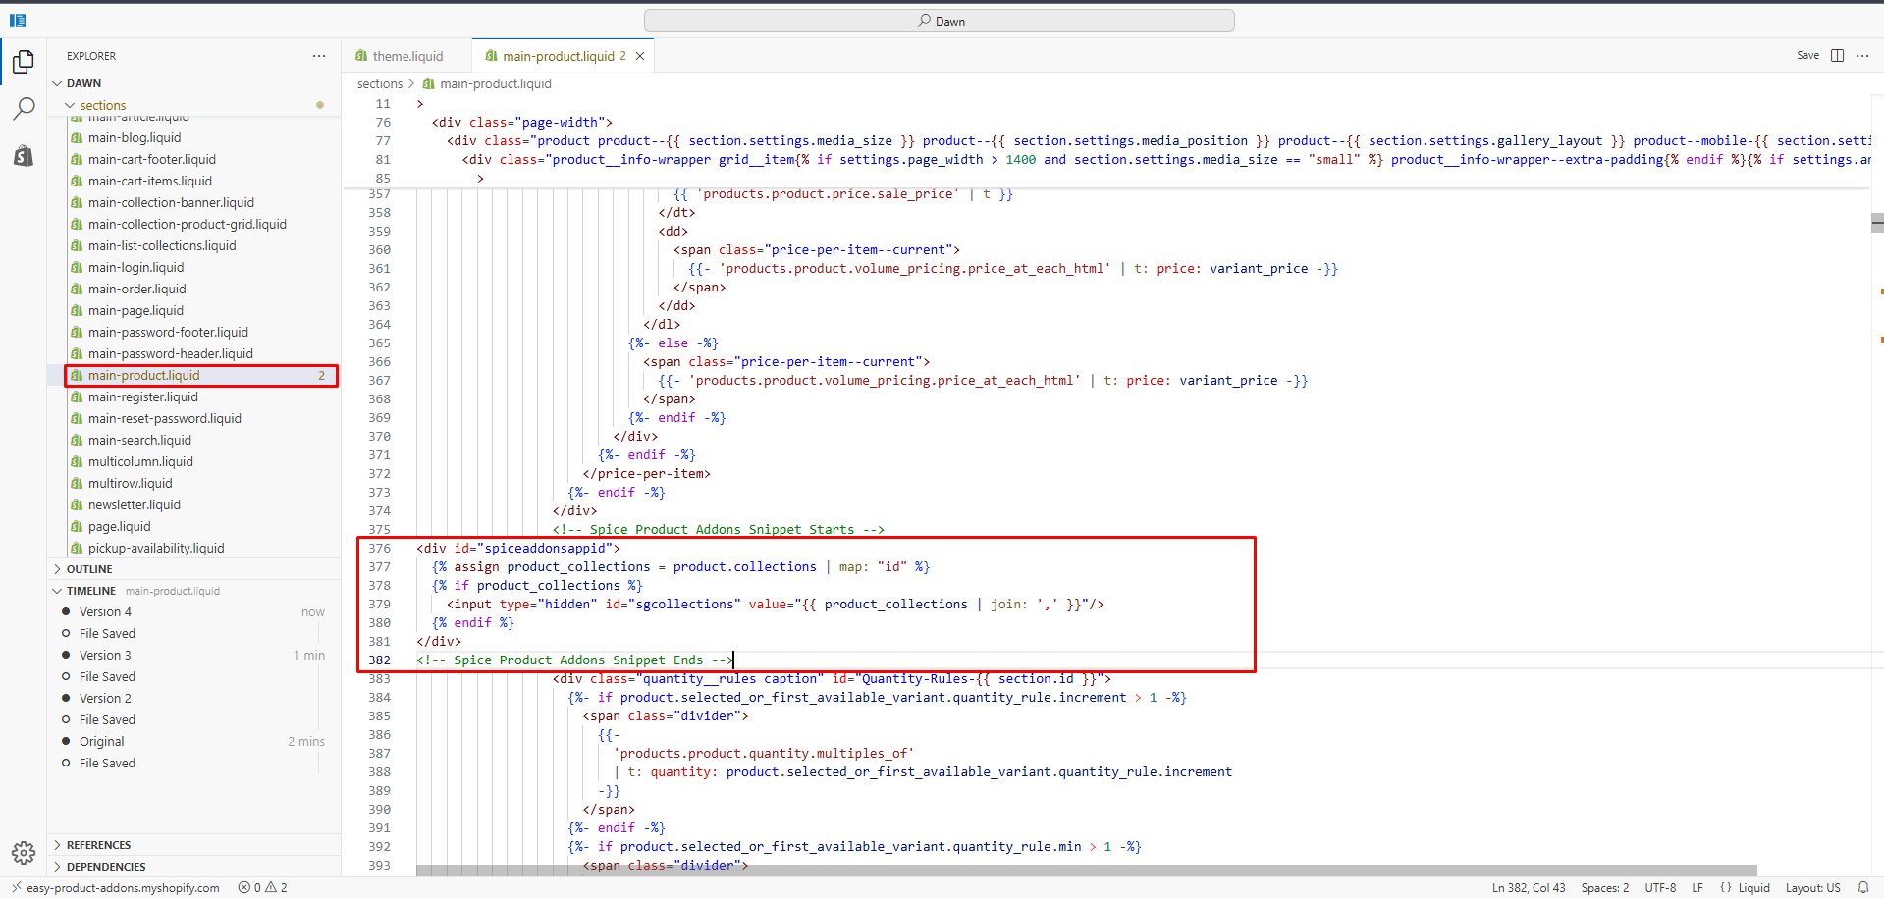
Task: Open Explorer More Actions ellipsis
Action: point(319,56)
